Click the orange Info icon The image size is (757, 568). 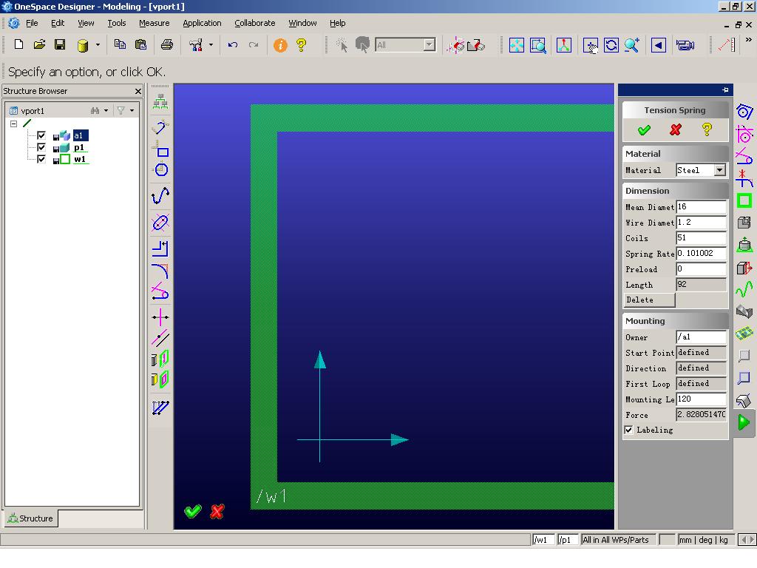click(280, 45)
